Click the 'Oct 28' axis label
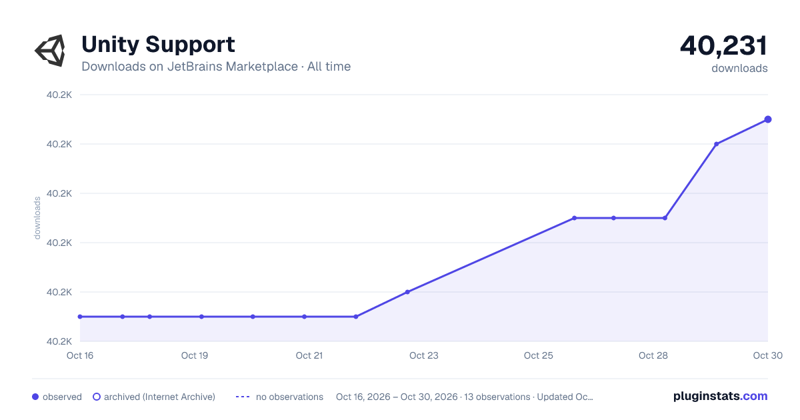The height and width of the screenshot is (420, 800). 653,355
